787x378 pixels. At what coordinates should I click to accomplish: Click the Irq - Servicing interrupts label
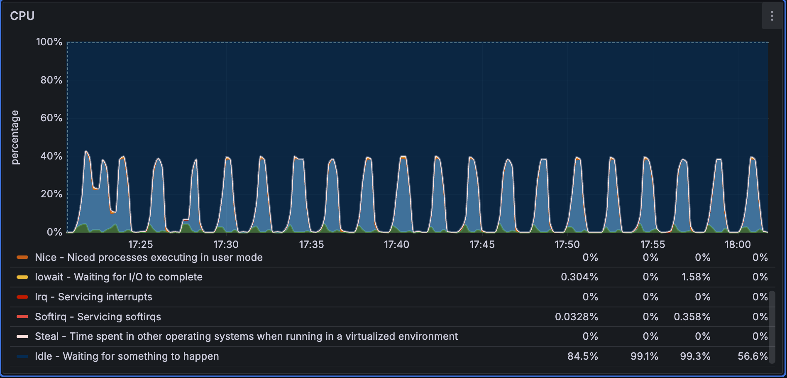pyautogui.click(x=93, y=297)
